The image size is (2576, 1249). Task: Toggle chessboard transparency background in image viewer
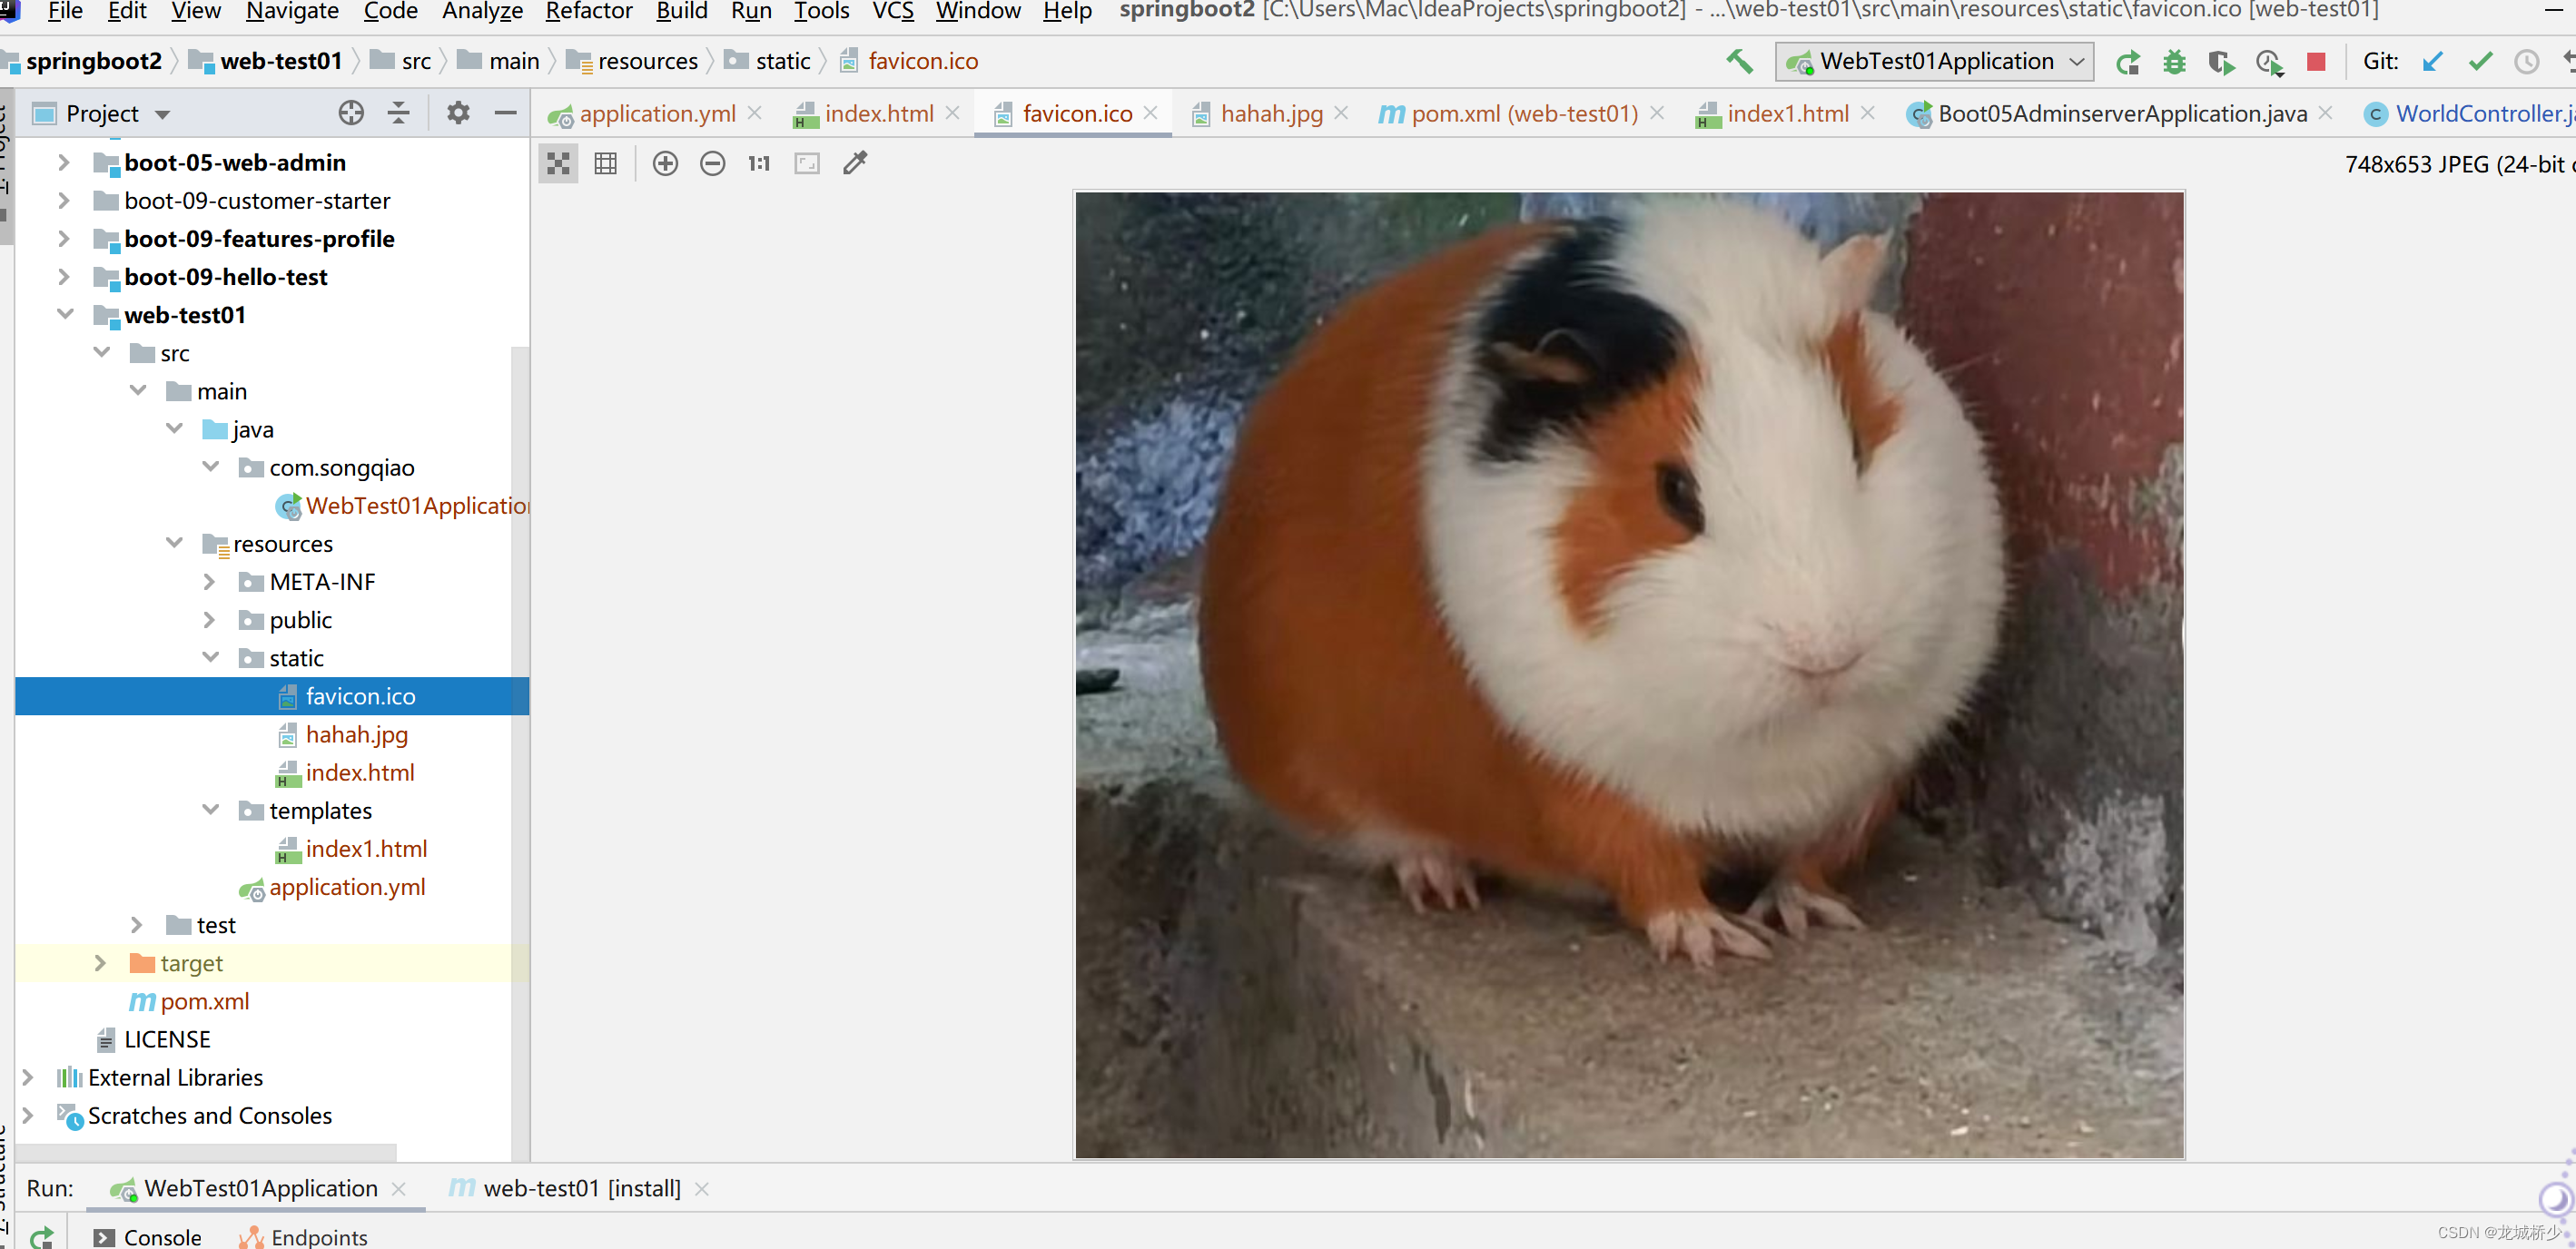(x=559, y=164)
